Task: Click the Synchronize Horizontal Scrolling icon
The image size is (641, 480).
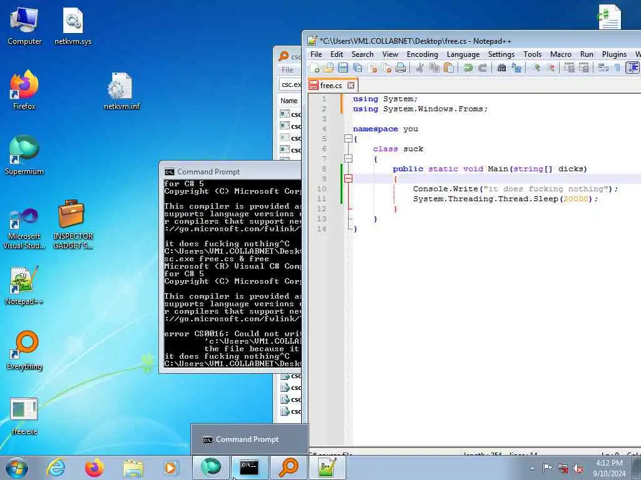Action: [584, 67]
